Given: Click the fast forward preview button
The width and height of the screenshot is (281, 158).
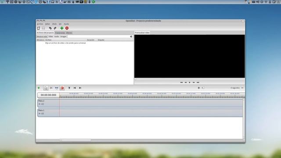Looking at the screenshot, I should 194,83.
